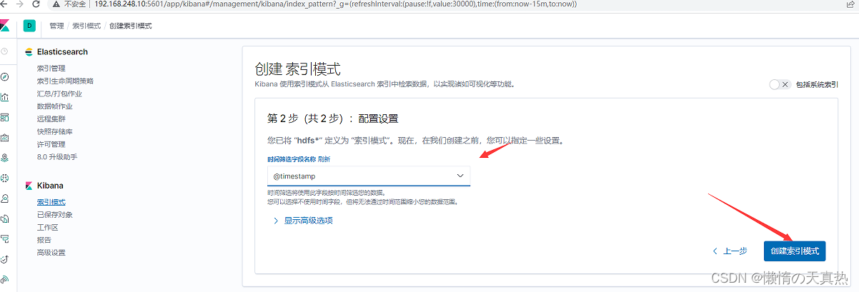Go back with 上一步 button
The width and height of the screenshot is (859, 292).
click(730, 251)
